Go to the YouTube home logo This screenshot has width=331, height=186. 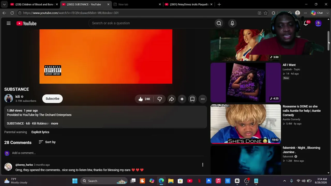click(26, 23)
